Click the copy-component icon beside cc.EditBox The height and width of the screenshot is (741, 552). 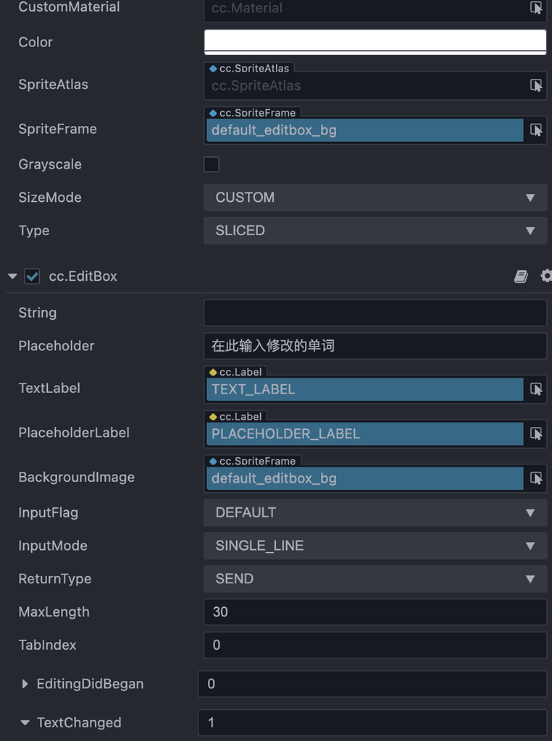521,276
